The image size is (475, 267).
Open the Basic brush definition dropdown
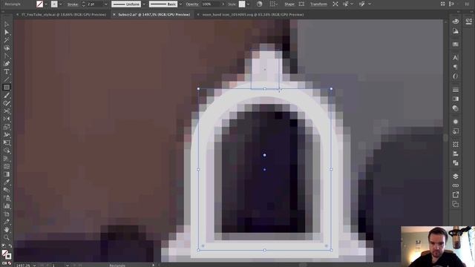(x=180, y=4)
